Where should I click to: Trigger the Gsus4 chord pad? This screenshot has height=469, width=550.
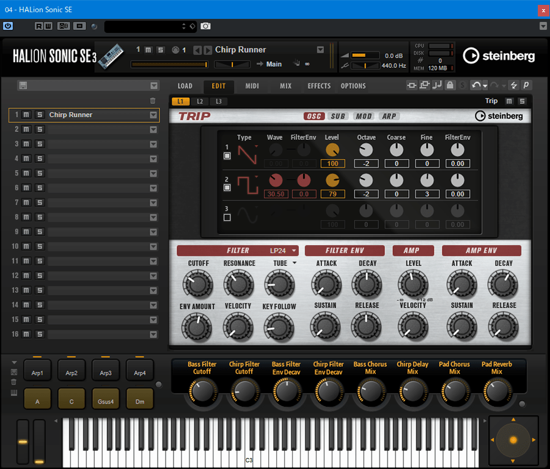click(106, 399)
